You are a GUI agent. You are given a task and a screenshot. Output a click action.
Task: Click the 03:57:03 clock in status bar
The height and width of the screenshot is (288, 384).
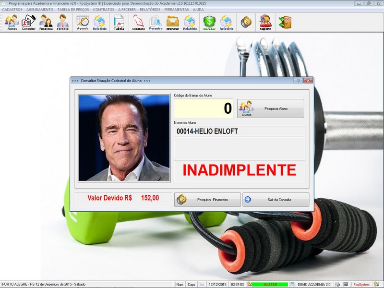237,284
